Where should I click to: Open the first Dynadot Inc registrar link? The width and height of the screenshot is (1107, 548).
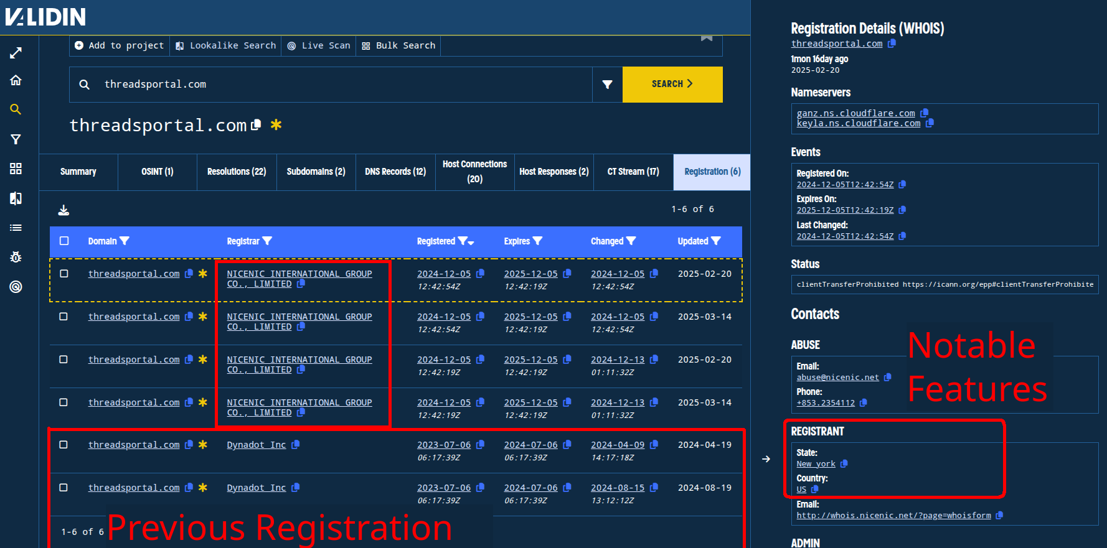pos(256,445)
